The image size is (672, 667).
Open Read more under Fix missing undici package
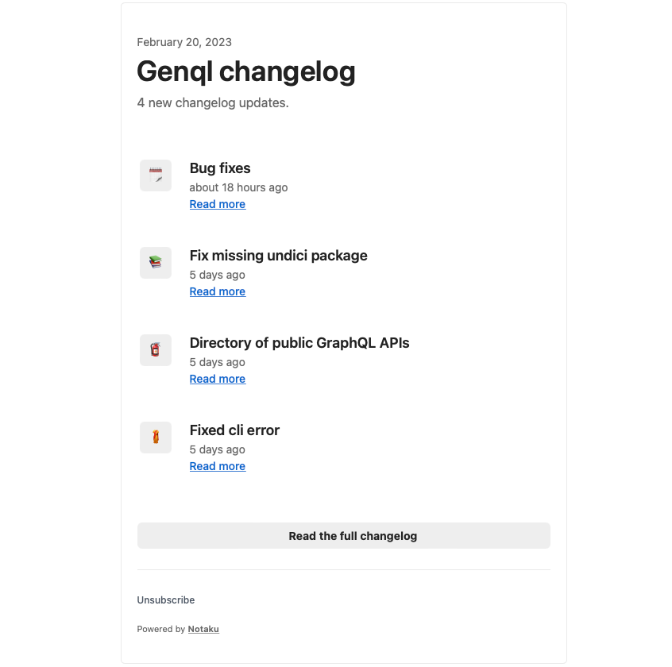(218, 291)
